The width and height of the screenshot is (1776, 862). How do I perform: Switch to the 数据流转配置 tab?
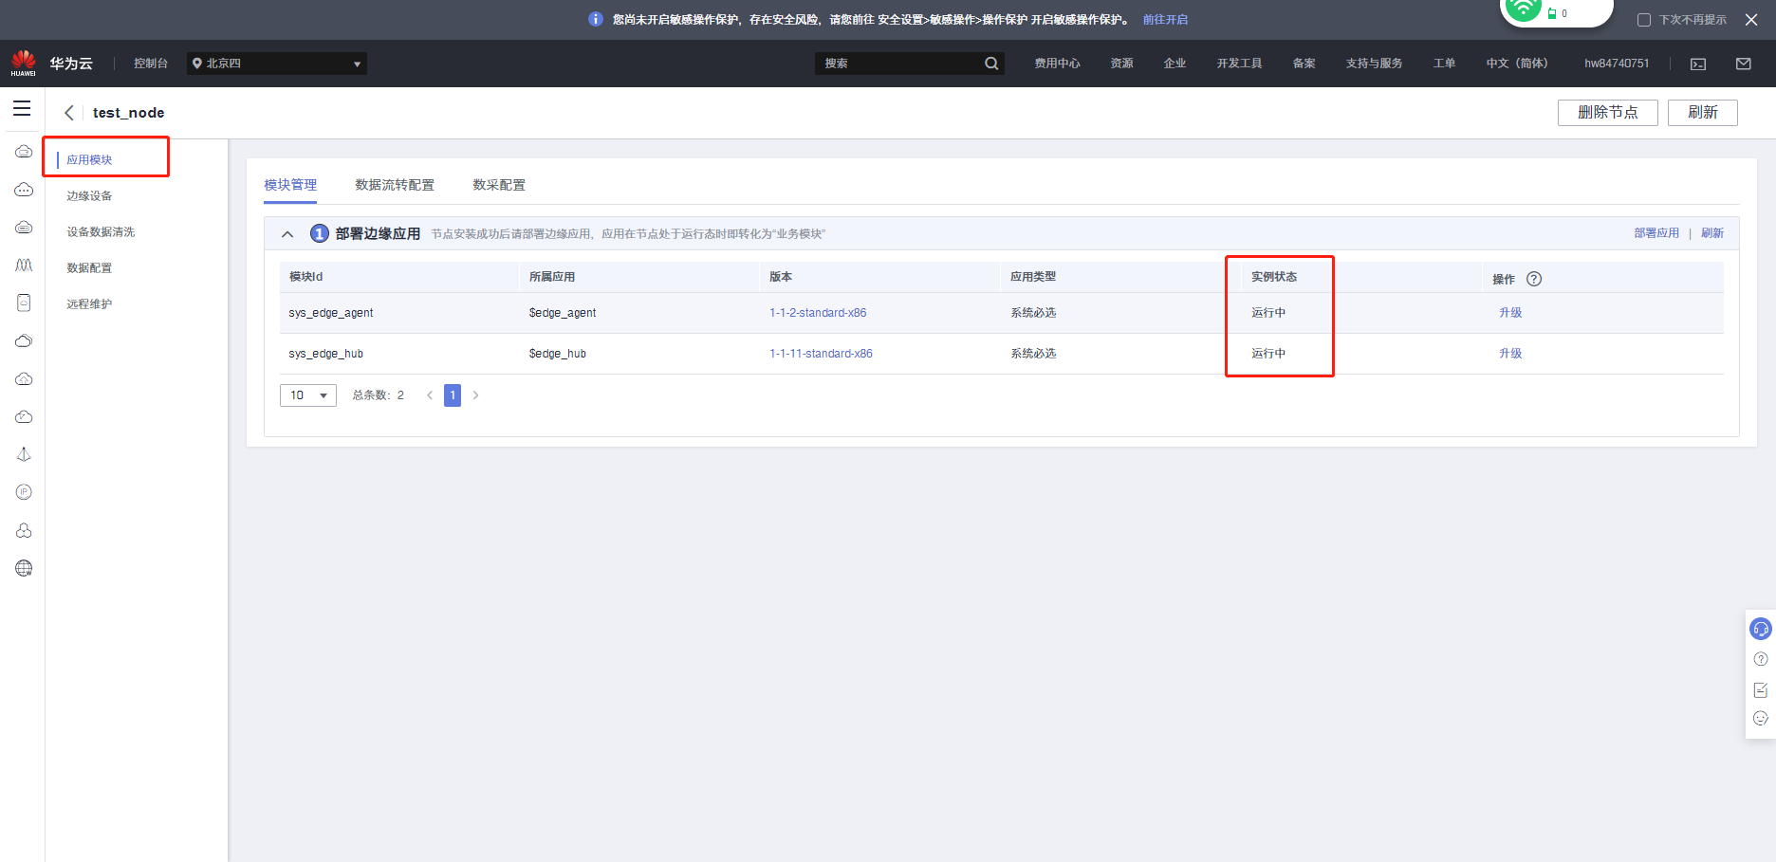tap(395, 185)
